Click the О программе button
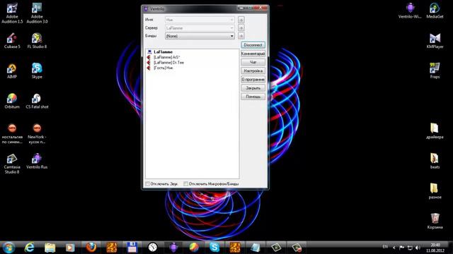Image resolution: width=453 pixels, height=254 pixels. (x=253, y=80)
